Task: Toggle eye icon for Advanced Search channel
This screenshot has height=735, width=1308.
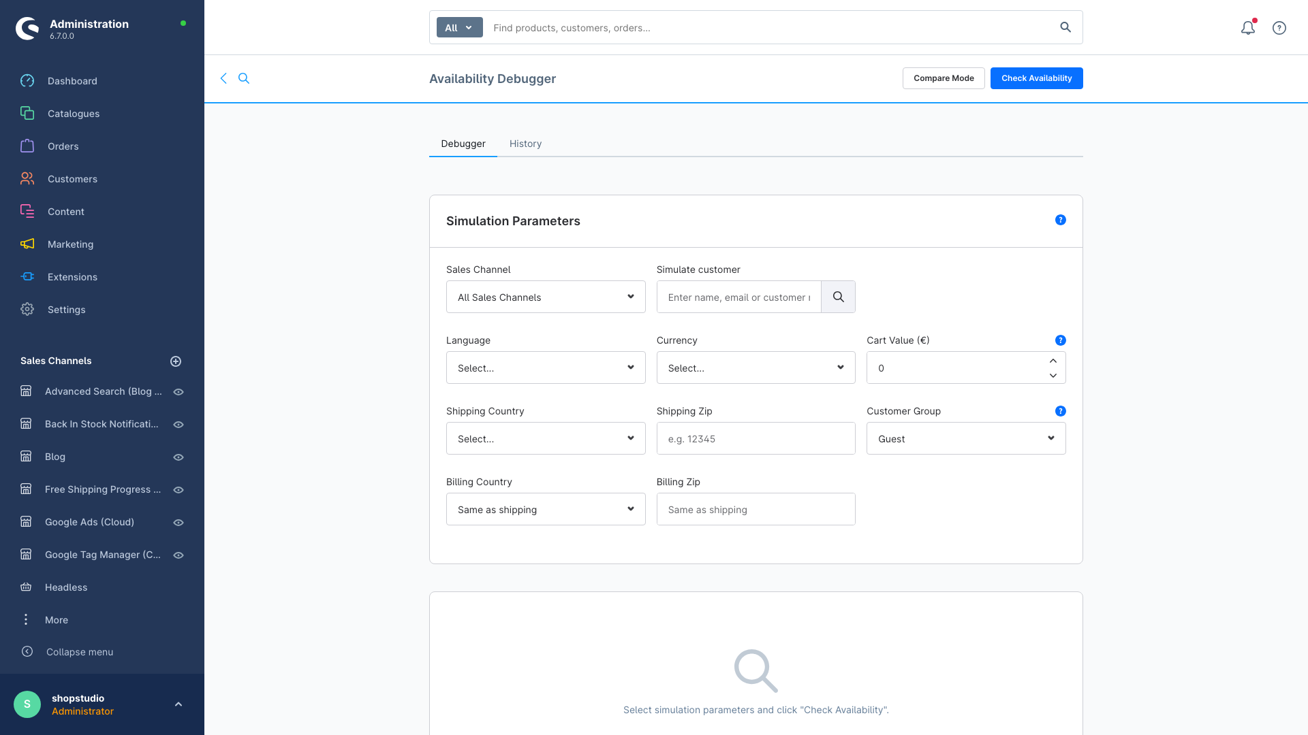Action: click(178, 392)
